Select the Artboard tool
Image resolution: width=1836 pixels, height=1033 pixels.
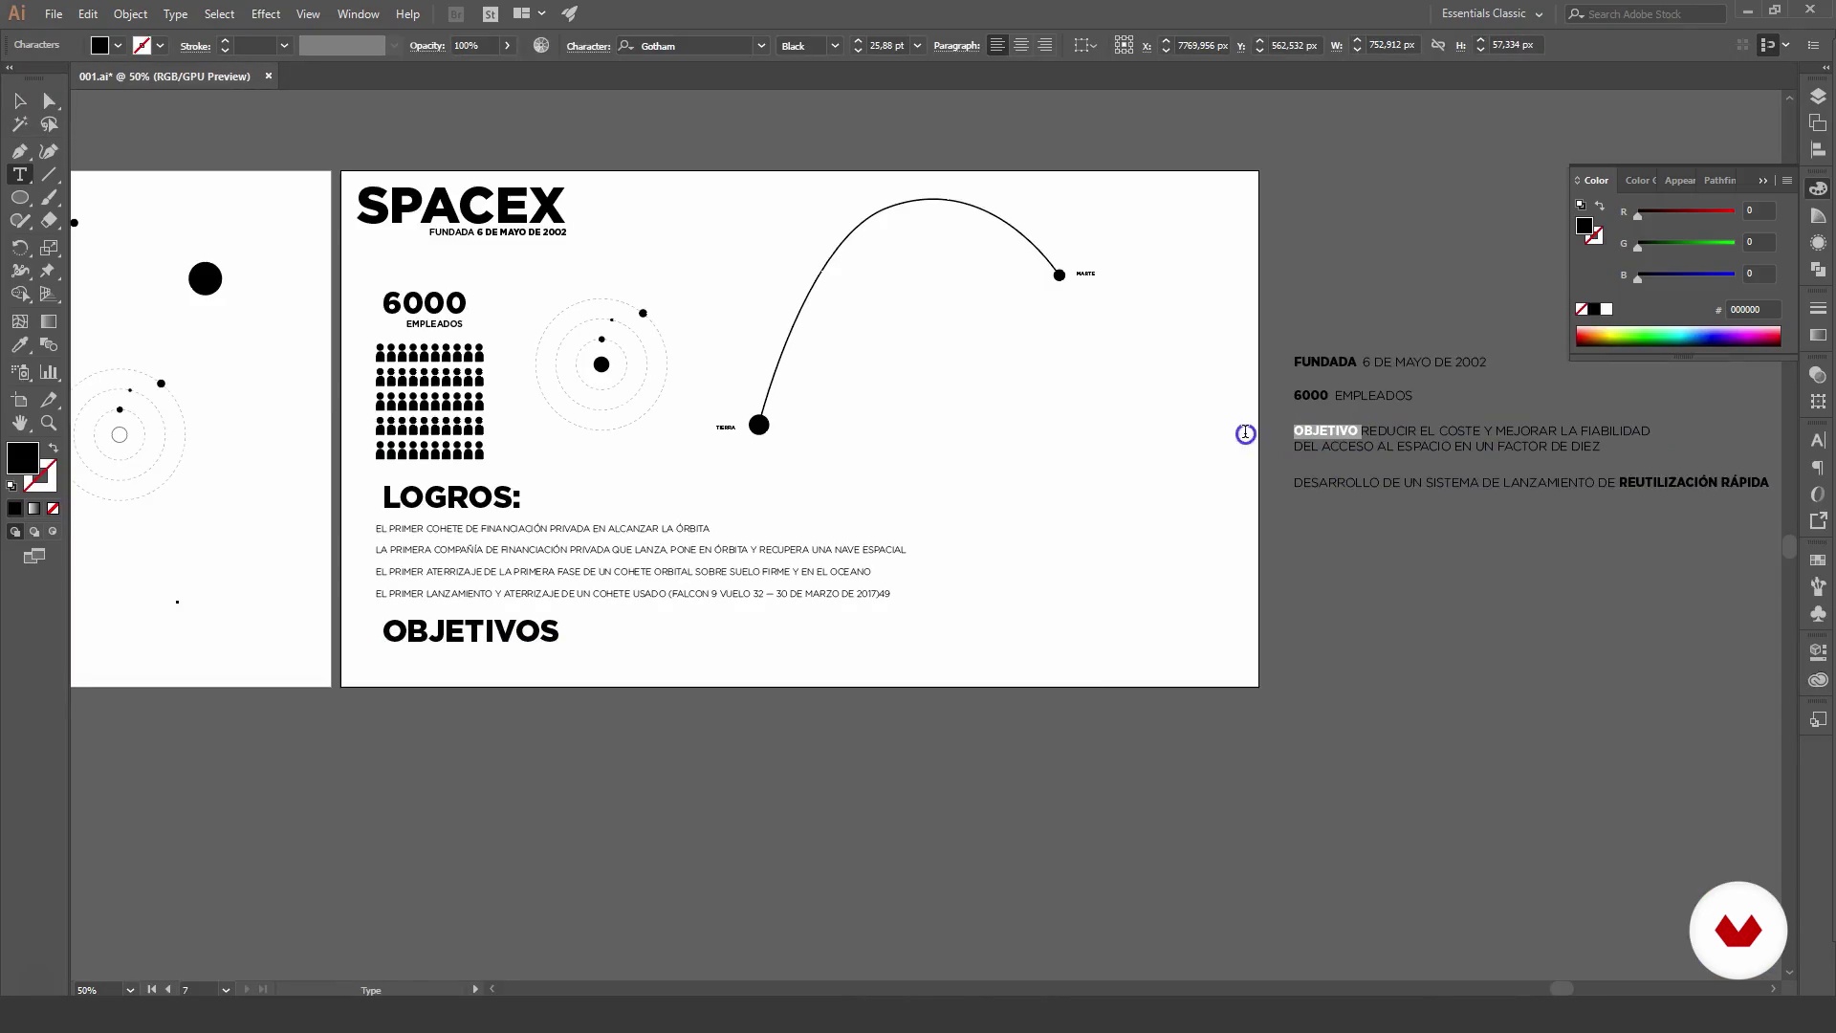coord(19,400)
